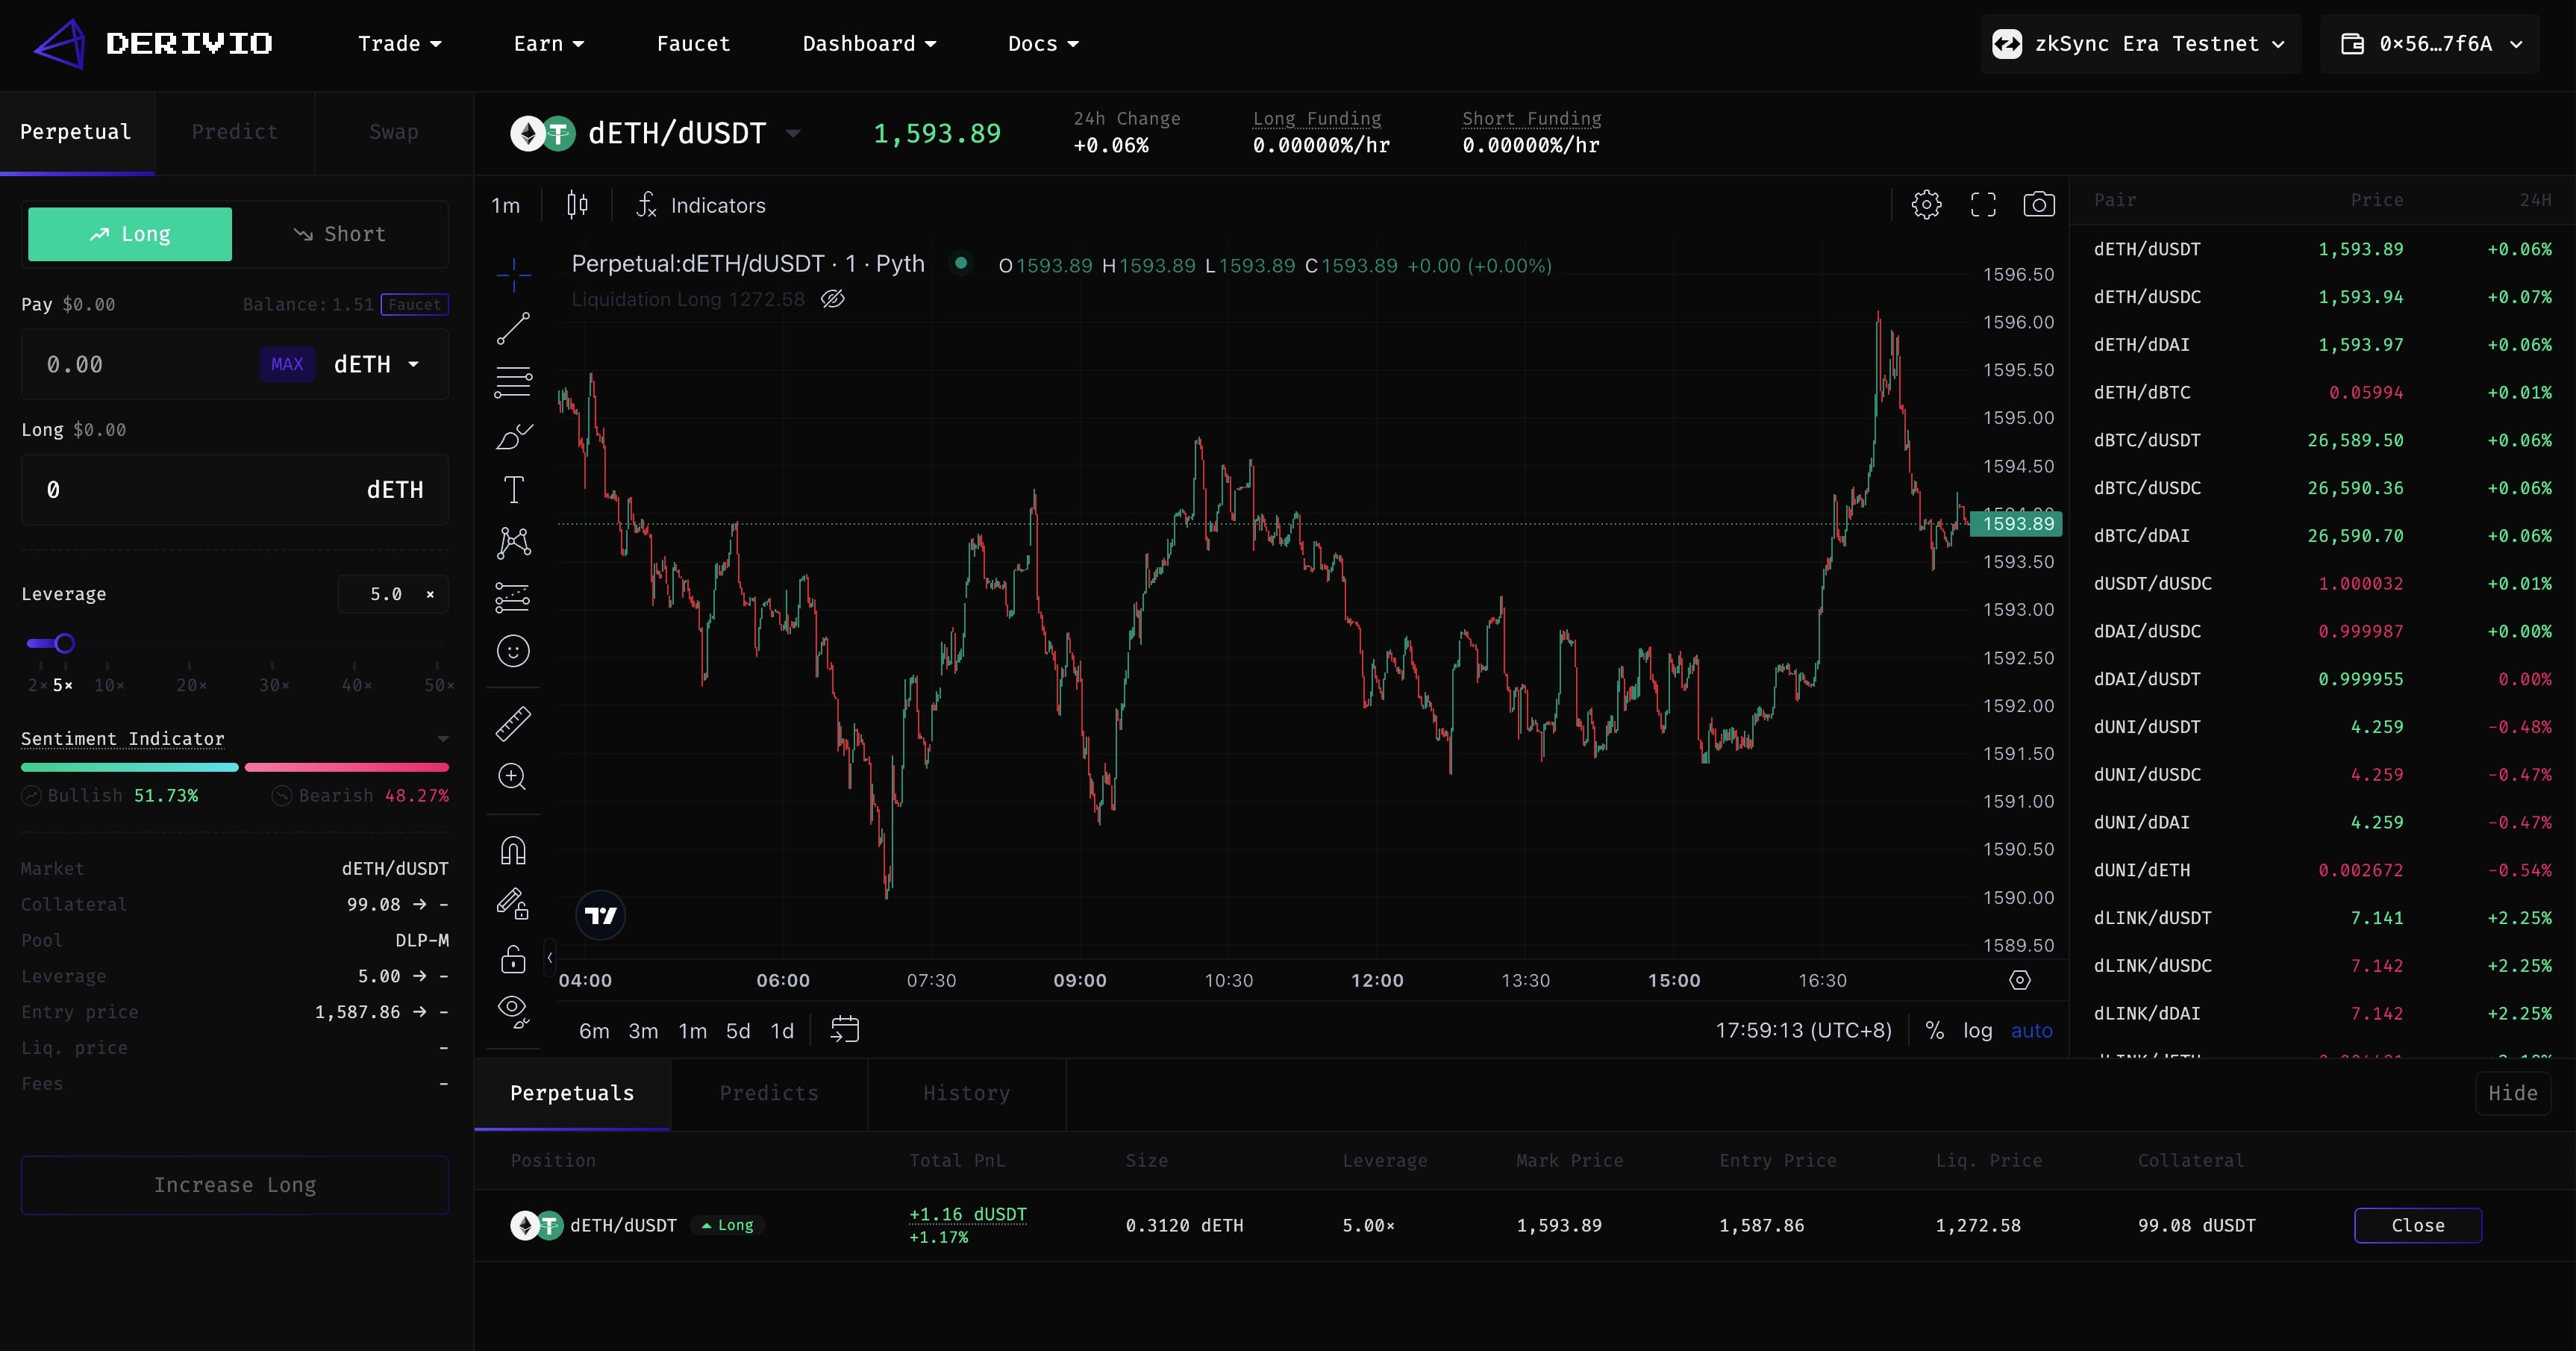This screenshot has width=2576, height=1351.
Task: Toggle percent scale on chart
Action: (1935, 1030)
